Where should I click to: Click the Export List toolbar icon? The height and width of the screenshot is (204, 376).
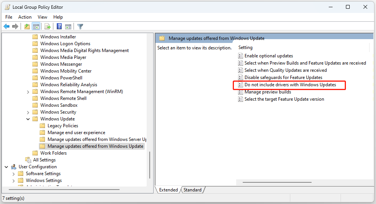click(x=48, y=27)
